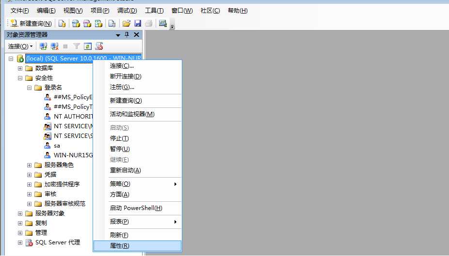
Task: Open the 视图(V) menu
Action: click(x=73, y=11)
